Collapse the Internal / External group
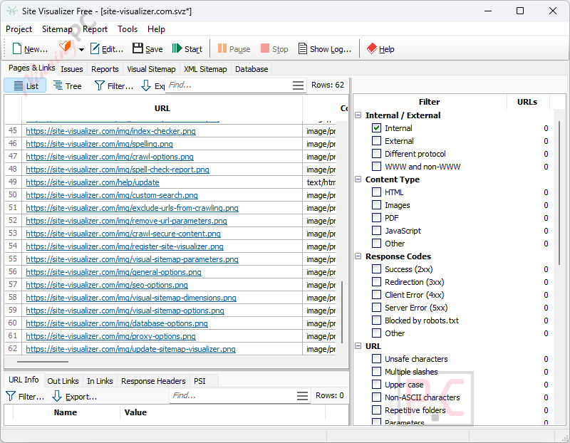Screen dimensions: 570x443 point(358,115)
